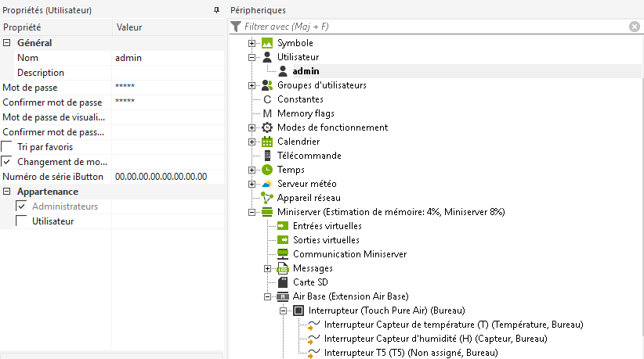Collapse the Utilisateur tree node
Image resolution: width=644 pixels, height=359 pixels.
[251, 57]
